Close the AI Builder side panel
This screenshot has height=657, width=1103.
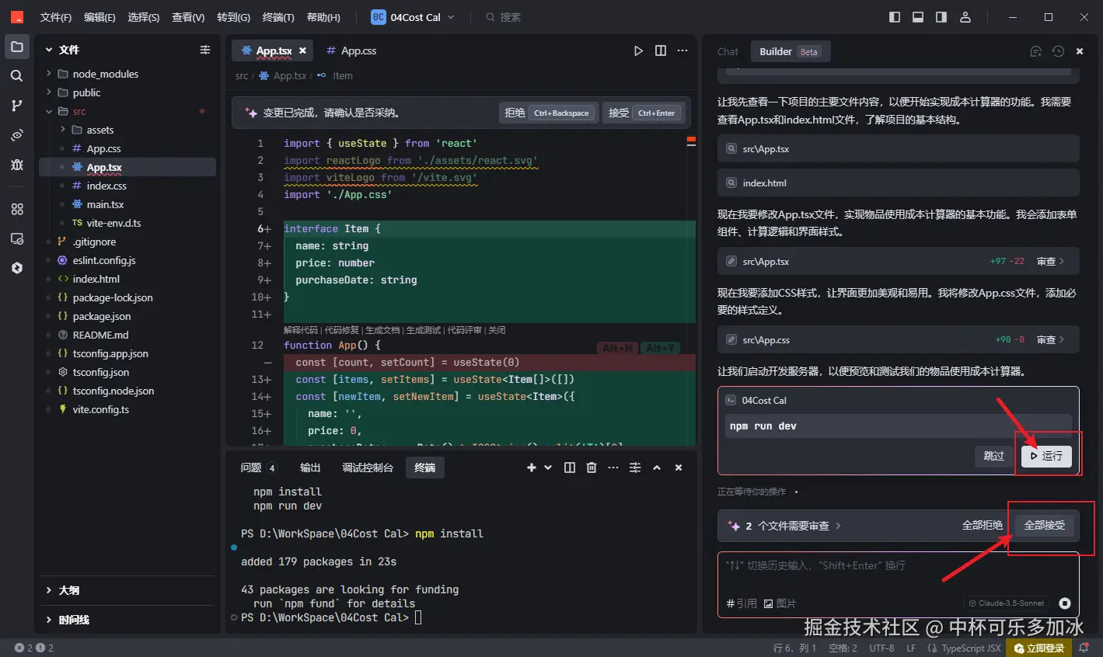pos(1080,51)
